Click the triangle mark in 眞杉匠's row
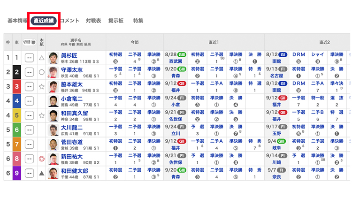The height and width of the screenshot is (198, 352). coord(42,58)
